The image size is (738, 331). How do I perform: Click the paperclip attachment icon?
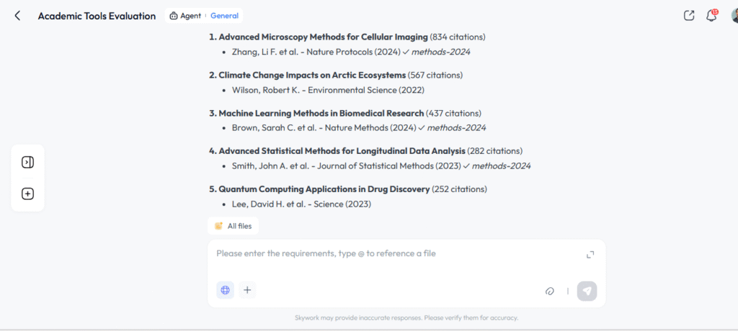click(x=550, y=291)
